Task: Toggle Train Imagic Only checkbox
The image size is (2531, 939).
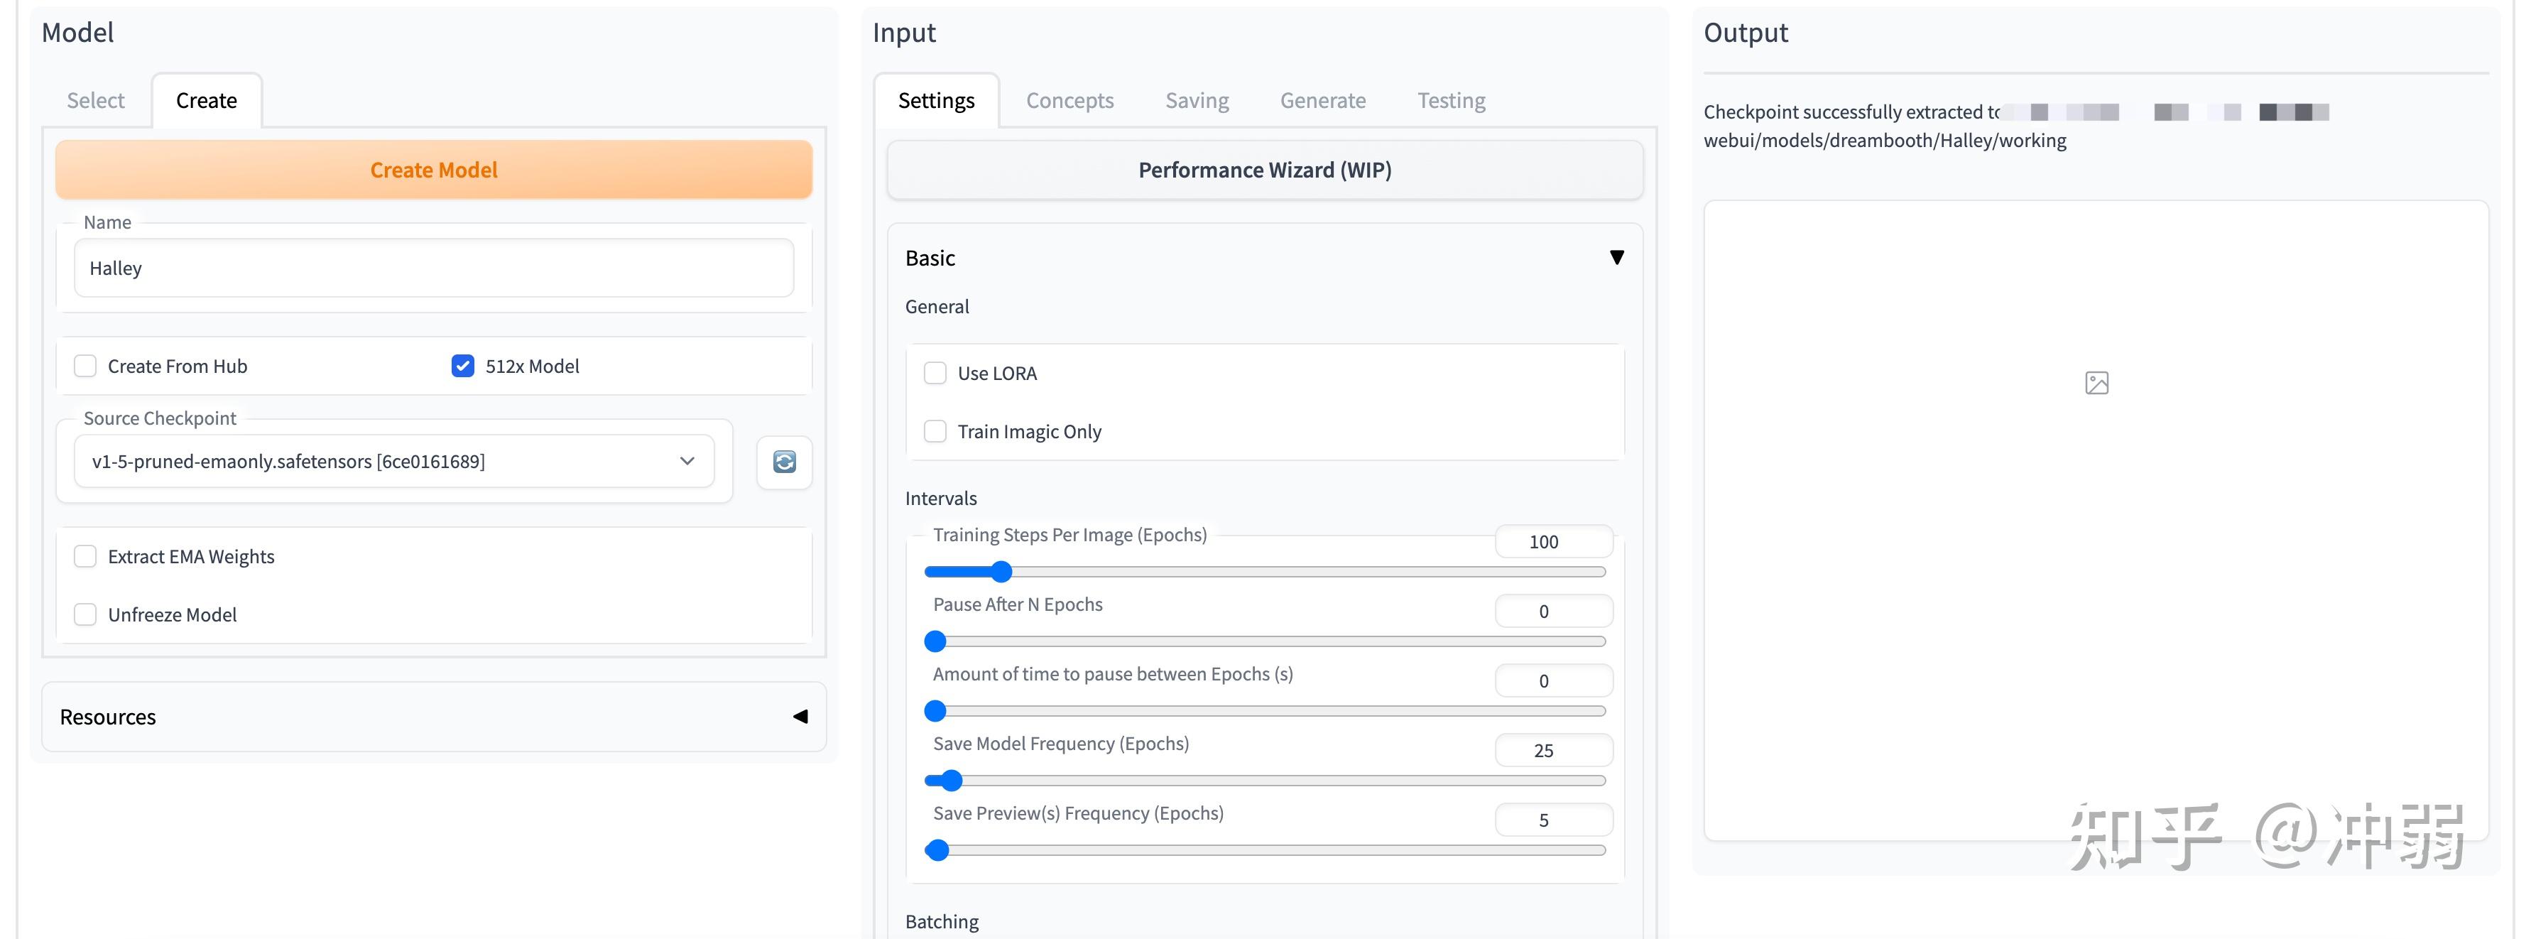Action: coord(935,431)
